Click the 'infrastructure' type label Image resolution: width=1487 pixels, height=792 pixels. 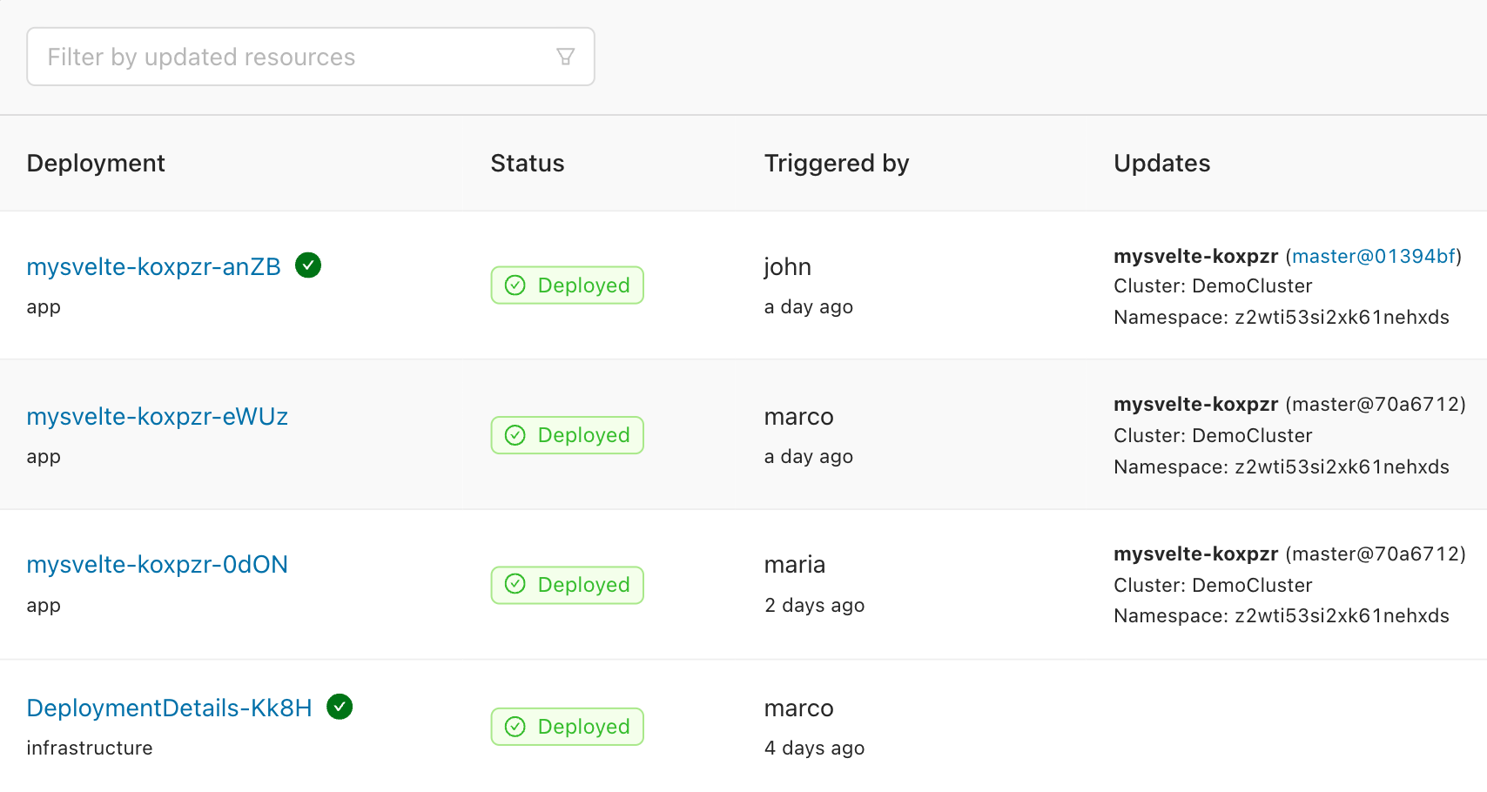pos(90,748)
